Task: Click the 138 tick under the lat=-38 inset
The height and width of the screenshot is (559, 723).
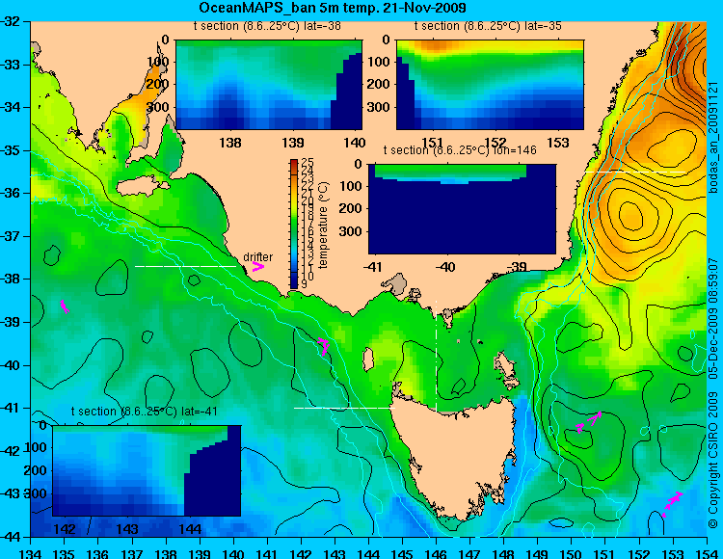Action: pyautogui.click(x=230, y=143)
